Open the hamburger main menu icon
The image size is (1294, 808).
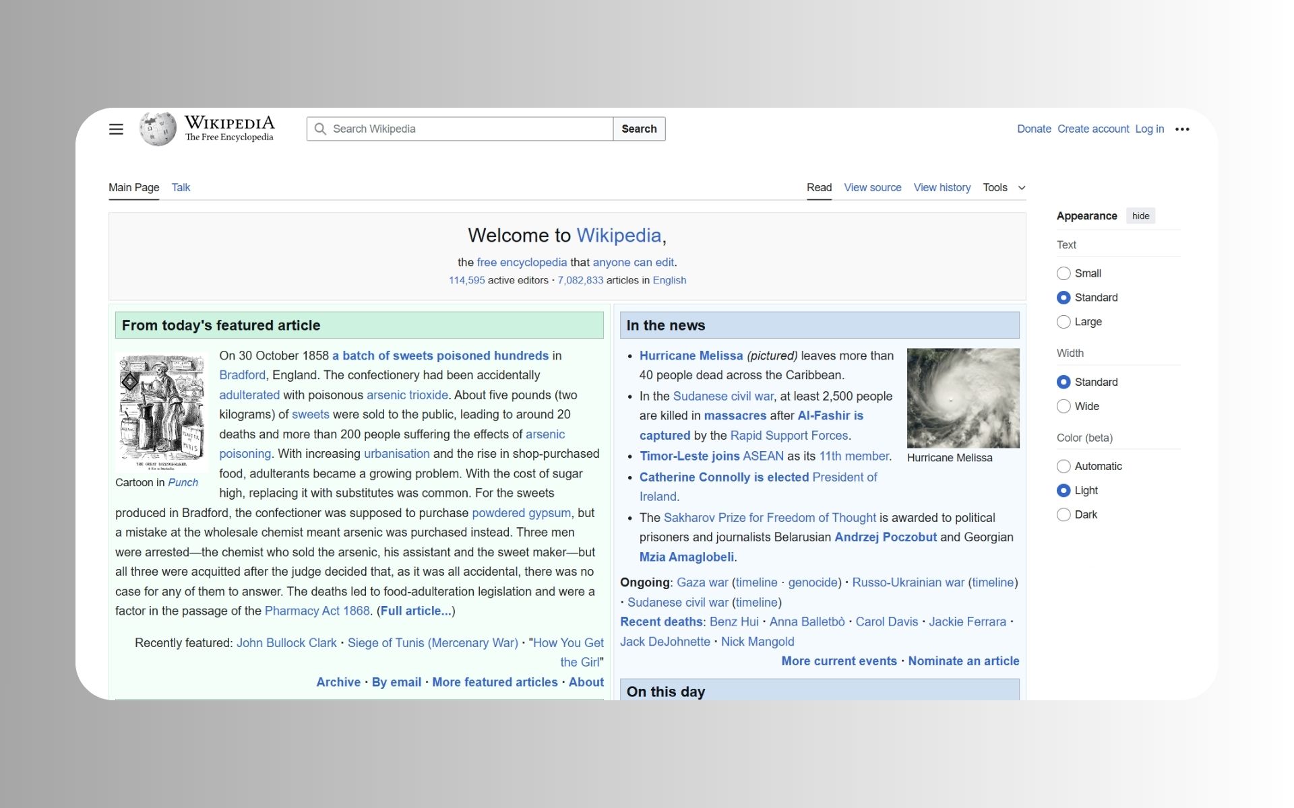tap(116, 129)
